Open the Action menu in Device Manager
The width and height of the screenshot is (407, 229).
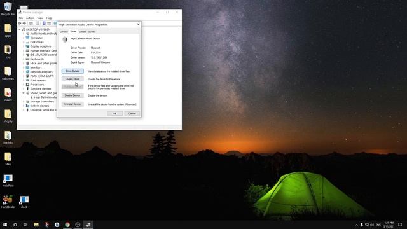pos(30,18)
